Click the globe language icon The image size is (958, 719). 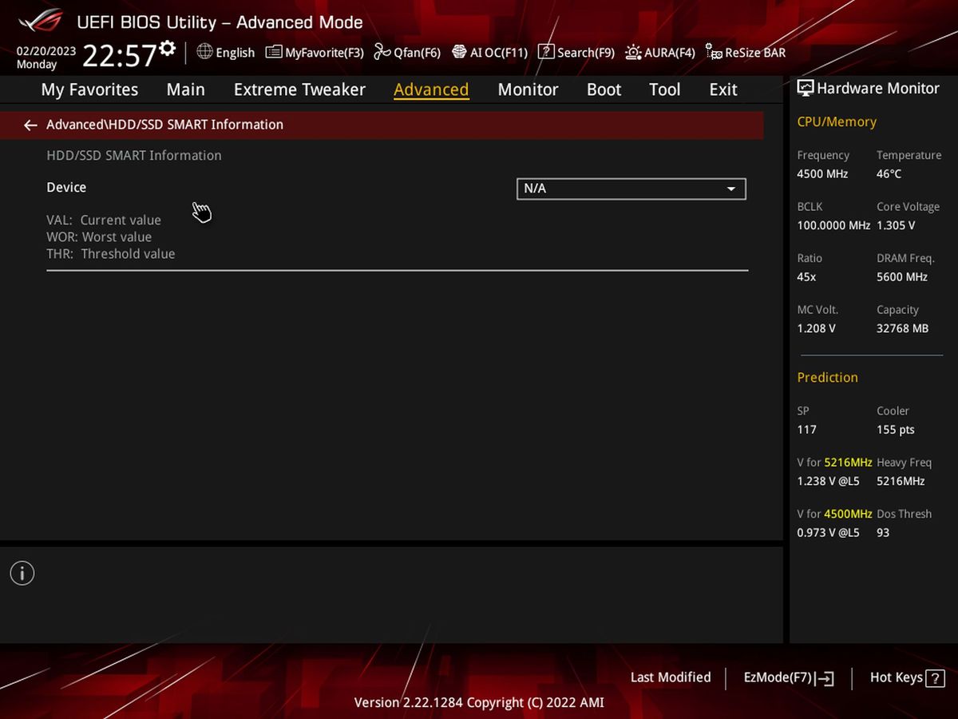point(204,52)
